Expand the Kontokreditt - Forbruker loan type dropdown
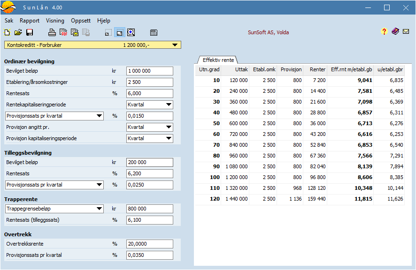 tap(175, 45)
